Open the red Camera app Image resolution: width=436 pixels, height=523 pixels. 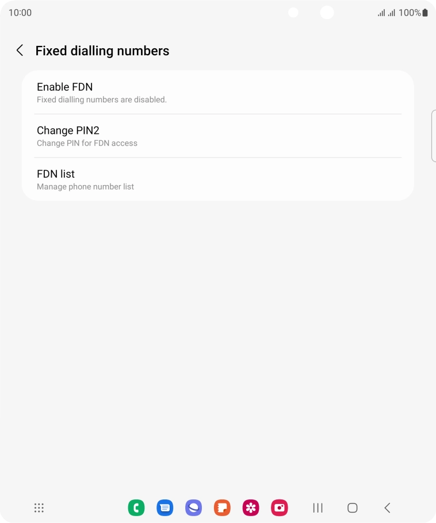pos(280,508)
